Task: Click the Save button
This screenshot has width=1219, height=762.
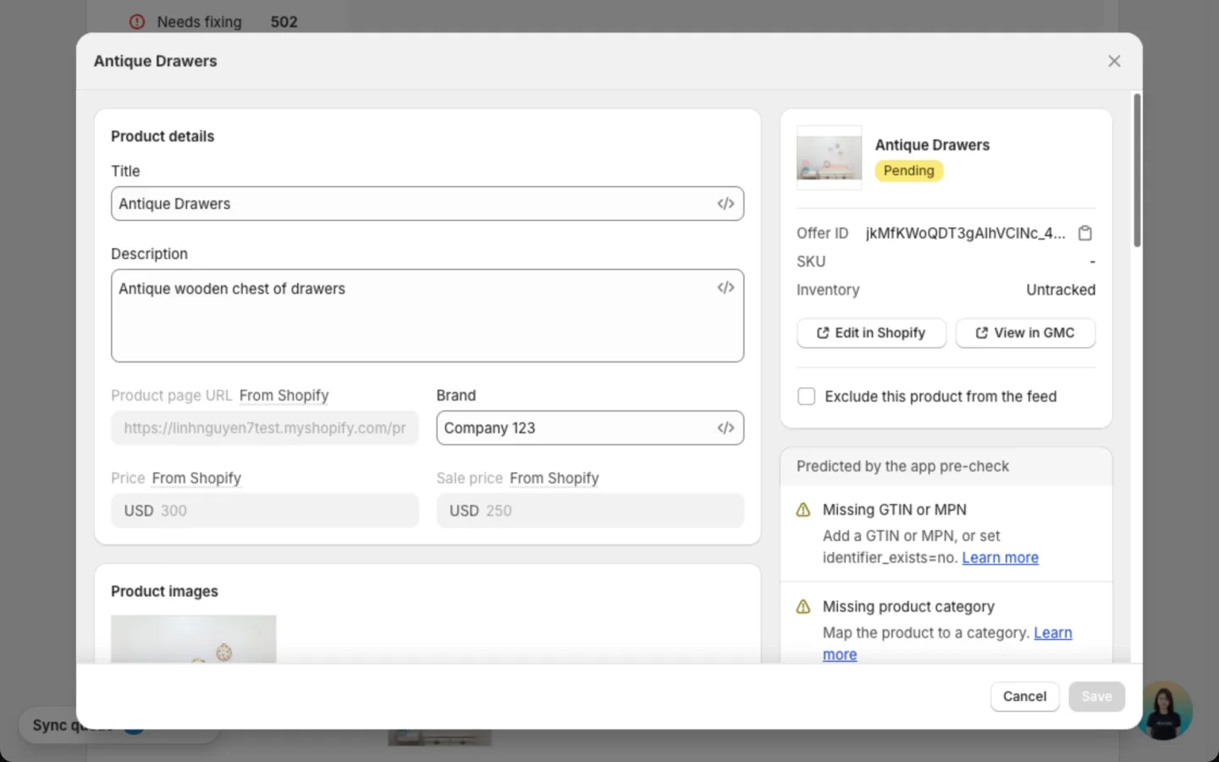Action: click(x=1096, y=696)
